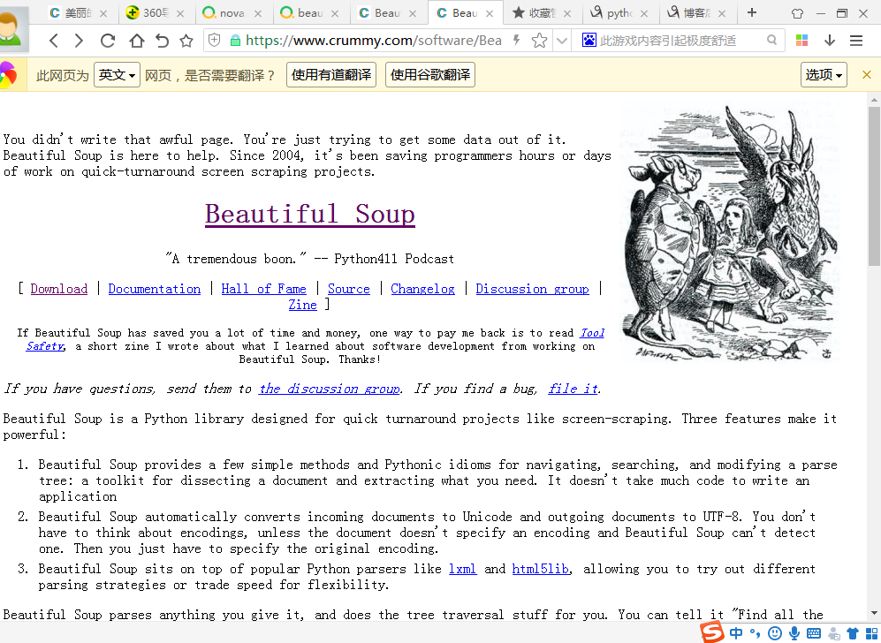Viewport: 881px width, 643px height.
Task: Close the nova tab
Action: click(258, 13)
